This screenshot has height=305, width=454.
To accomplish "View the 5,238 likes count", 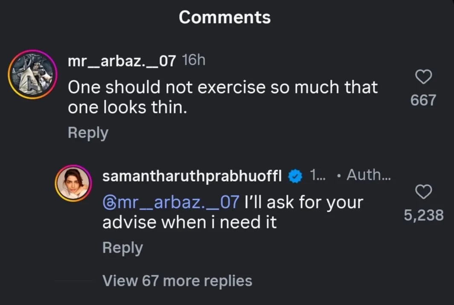I will tap(424, 216).
